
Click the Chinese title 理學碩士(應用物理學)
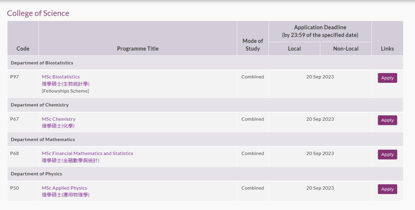coord(66,195)
